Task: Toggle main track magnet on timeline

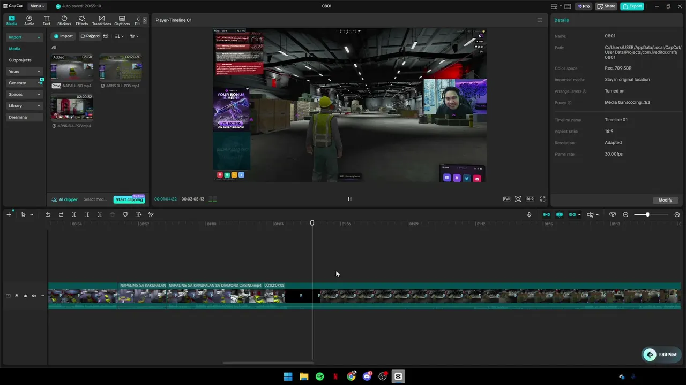Action: 547,214
